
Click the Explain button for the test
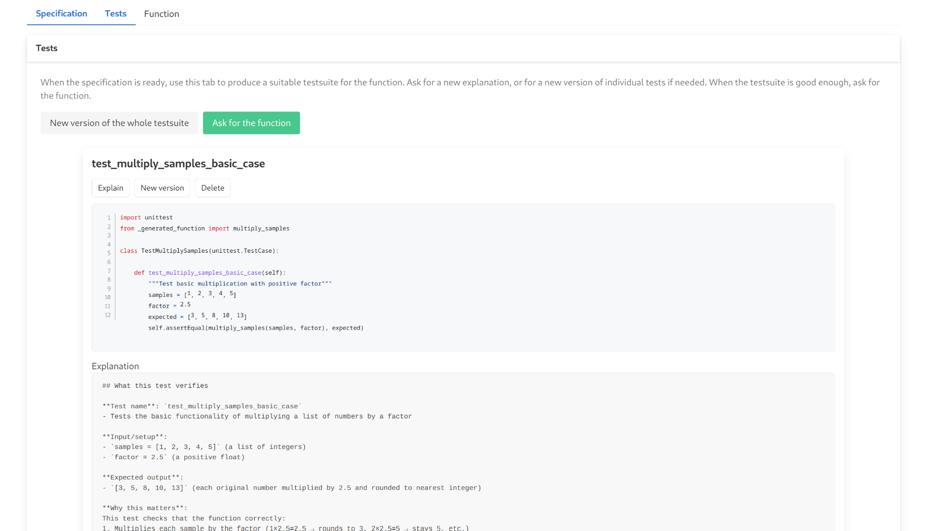tap(110, 188)
